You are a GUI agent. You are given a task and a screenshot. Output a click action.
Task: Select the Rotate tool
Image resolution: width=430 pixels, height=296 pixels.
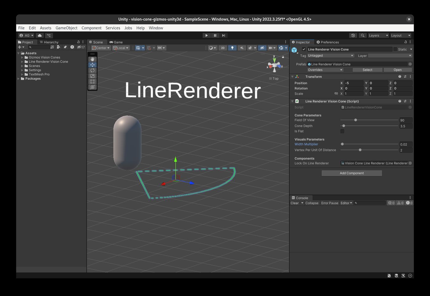92,70
